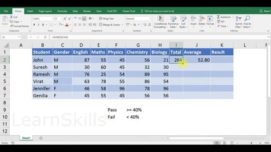Open the Alignment settings dialog launcher
The image size is (271, 152).
pyautogui.click(x=123, y=31)
